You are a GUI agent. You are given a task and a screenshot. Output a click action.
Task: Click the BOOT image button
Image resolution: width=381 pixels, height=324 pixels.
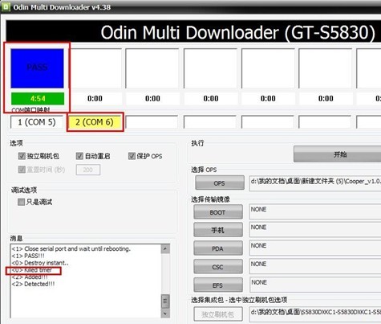pyautogui.click(x=218, y=212)
